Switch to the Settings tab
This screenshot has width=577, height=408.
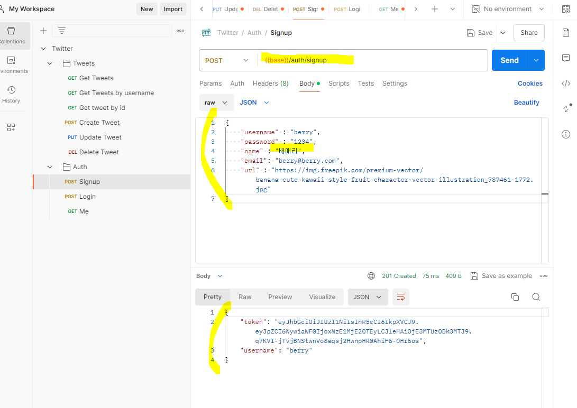(395, 84)
